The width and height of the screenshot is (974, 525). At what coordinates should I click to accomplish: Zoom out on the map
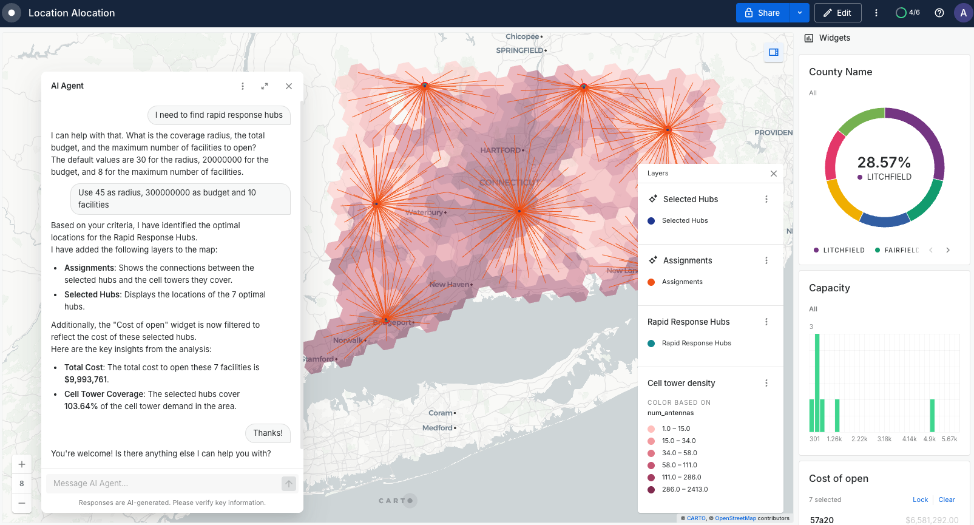point(22,503)
